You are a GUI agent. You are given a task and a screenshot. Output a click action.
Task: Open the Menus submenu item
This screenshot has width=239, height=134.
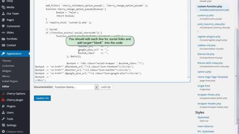[x=6, y=76]
